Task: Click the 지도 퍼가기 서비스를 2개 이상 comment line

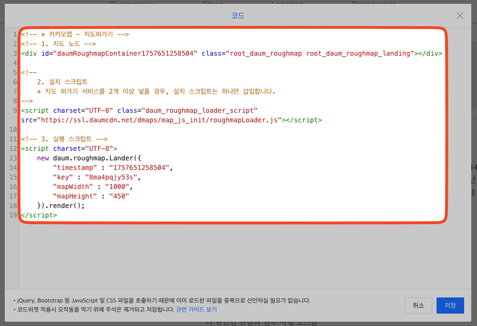Action: click(156, 91)
